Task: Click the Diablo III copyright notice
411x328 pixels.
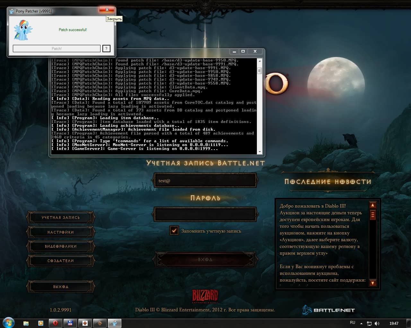Action: [x=205, y=310]
